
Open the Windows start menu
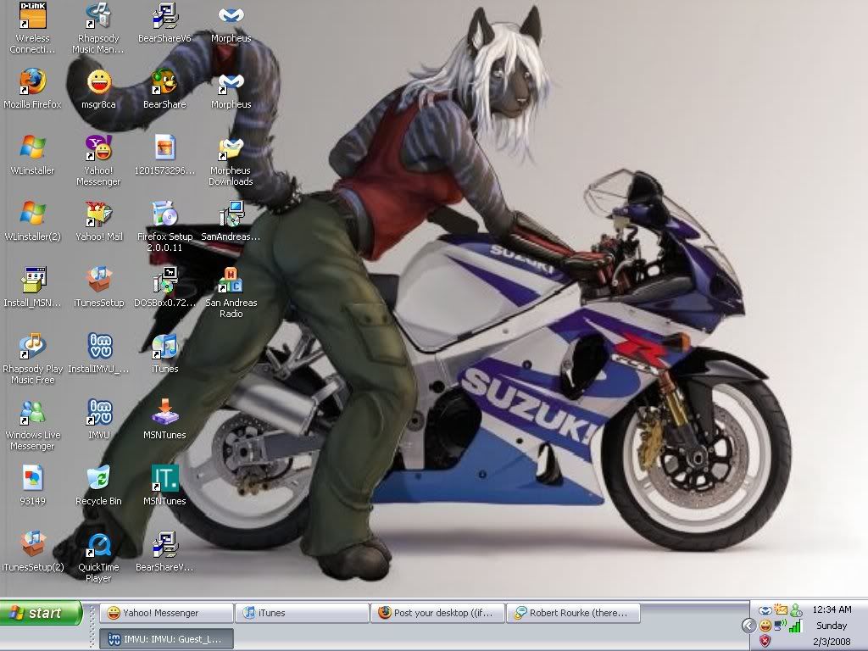tap(41, 613)
